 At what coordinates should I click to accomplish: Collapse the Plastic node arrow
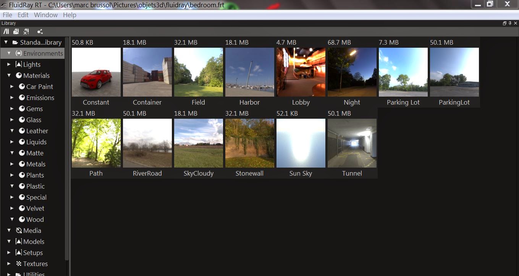[12, 186]
